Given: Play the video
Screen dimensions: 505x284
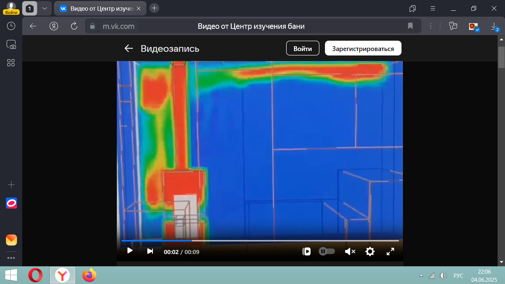Looking at the screenshot, I should point(130,251).
